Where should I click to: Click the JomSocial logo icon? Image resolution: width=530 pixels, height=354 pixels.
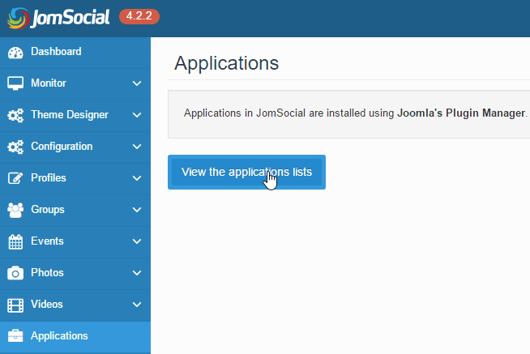[x=16, y=18]
